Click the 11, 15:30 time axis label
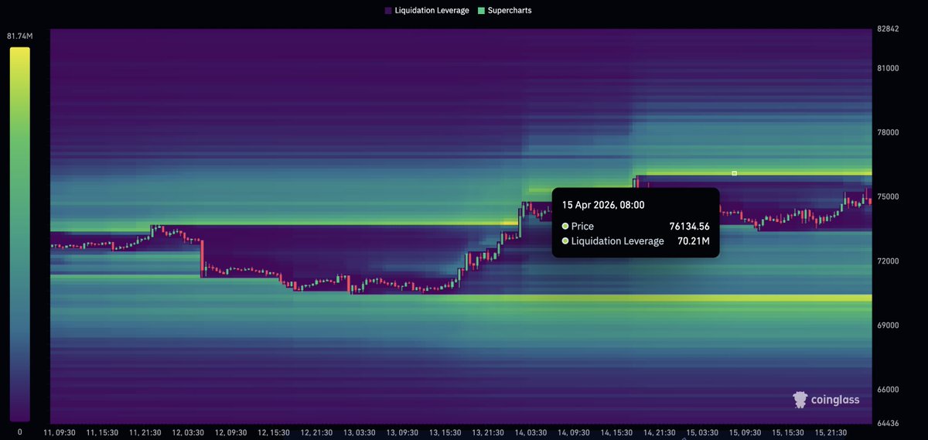 [x=101, y=432]
